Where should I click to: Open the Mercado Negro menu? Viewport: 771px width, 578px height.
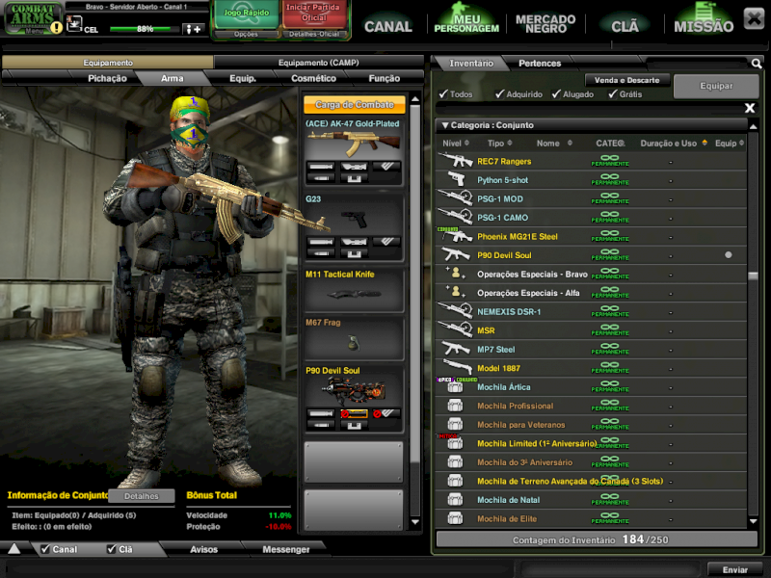pos(545,23)
